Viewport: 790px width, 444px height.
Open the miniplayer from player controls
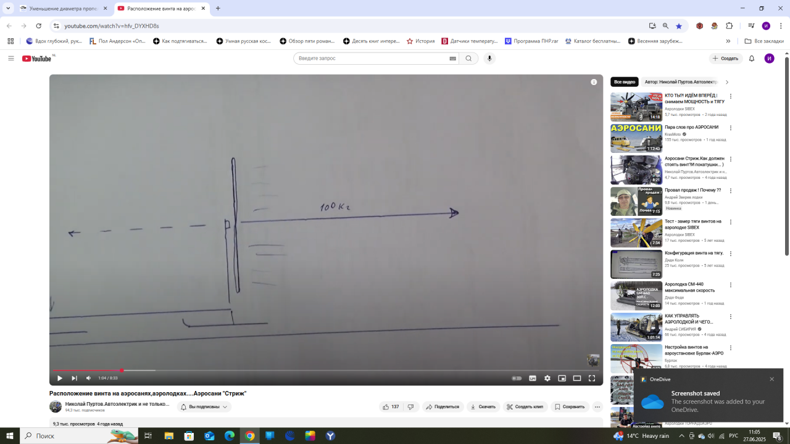click(562, 378)
